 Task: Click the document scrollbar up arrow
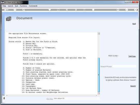tap(99, 34)
